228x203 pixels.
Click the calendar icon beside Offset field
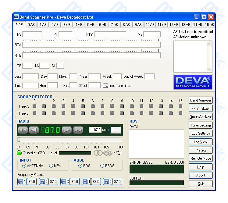105,86
